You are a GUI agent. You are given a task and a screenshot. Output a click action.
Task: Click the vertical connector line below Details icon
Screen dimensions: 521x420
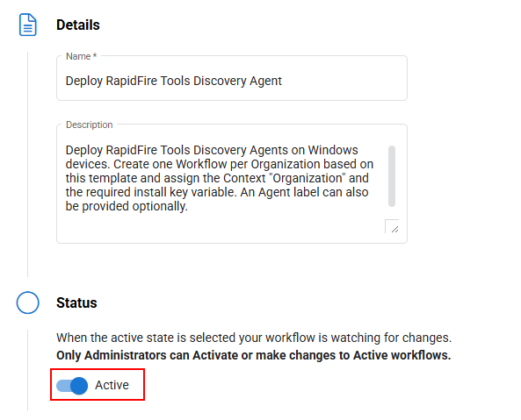tap(28, 164)
